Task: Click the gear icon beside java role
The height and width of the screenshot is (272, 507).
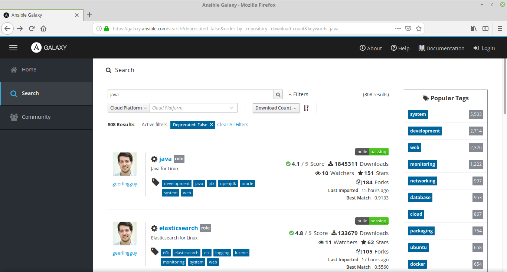Action: [154, 159]
